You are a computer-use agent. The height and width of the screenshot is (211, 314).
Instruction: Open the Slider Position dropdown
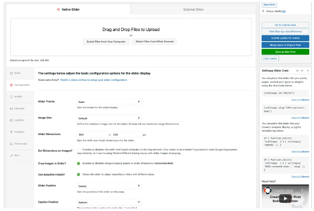[109, 186]
